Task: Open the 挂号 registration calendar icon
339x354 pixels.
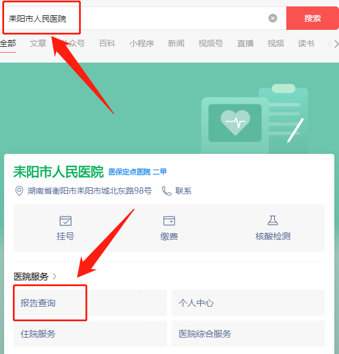Action: 66,221
